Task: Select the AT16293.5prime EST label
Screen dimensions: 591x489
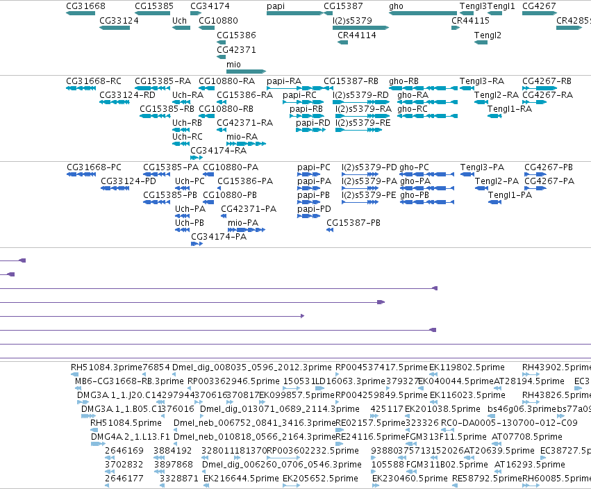Action: click(530, 465)
